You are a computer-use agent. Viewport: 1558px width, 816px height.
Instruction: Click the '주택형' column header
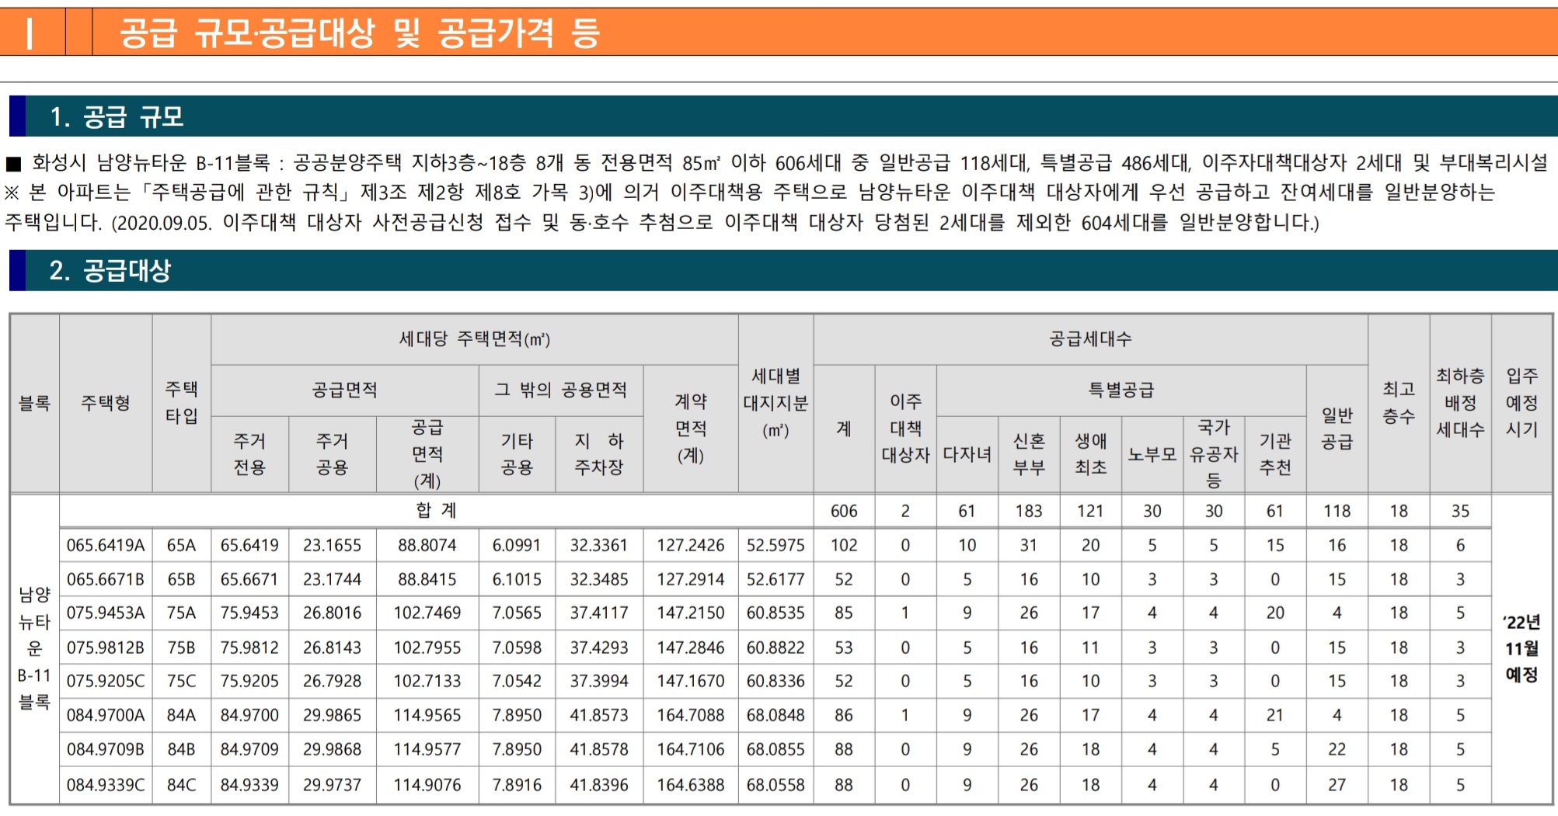coord(106,403)
